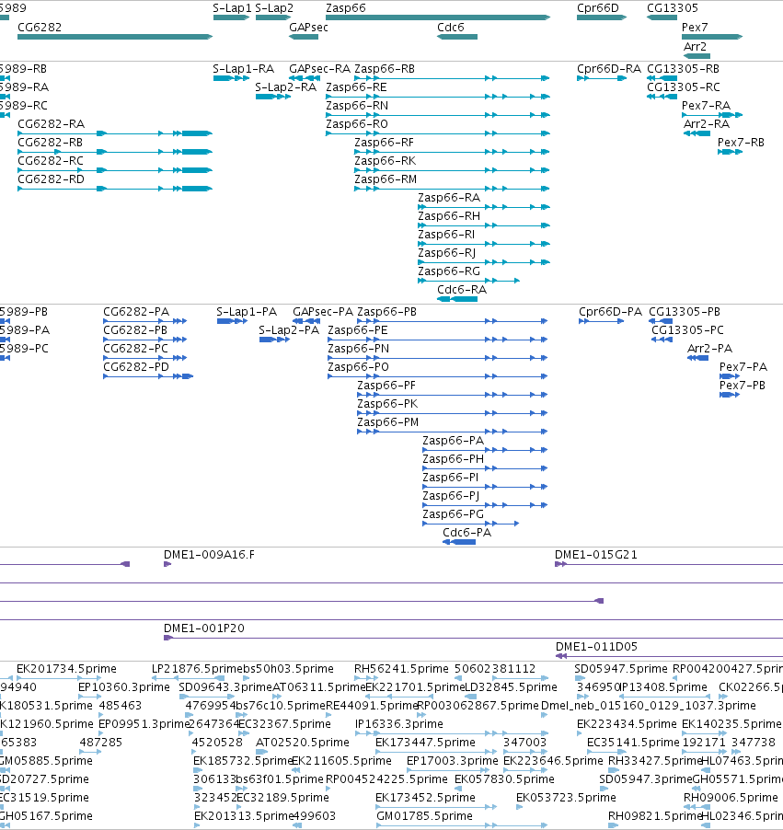Select transcript S-Lap2-RA
The height and width of the screenshot is (830, 783).
286,86
